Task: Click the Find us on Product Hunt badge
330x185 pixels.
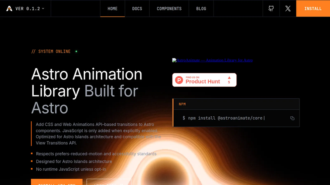Action: (204, 80)
